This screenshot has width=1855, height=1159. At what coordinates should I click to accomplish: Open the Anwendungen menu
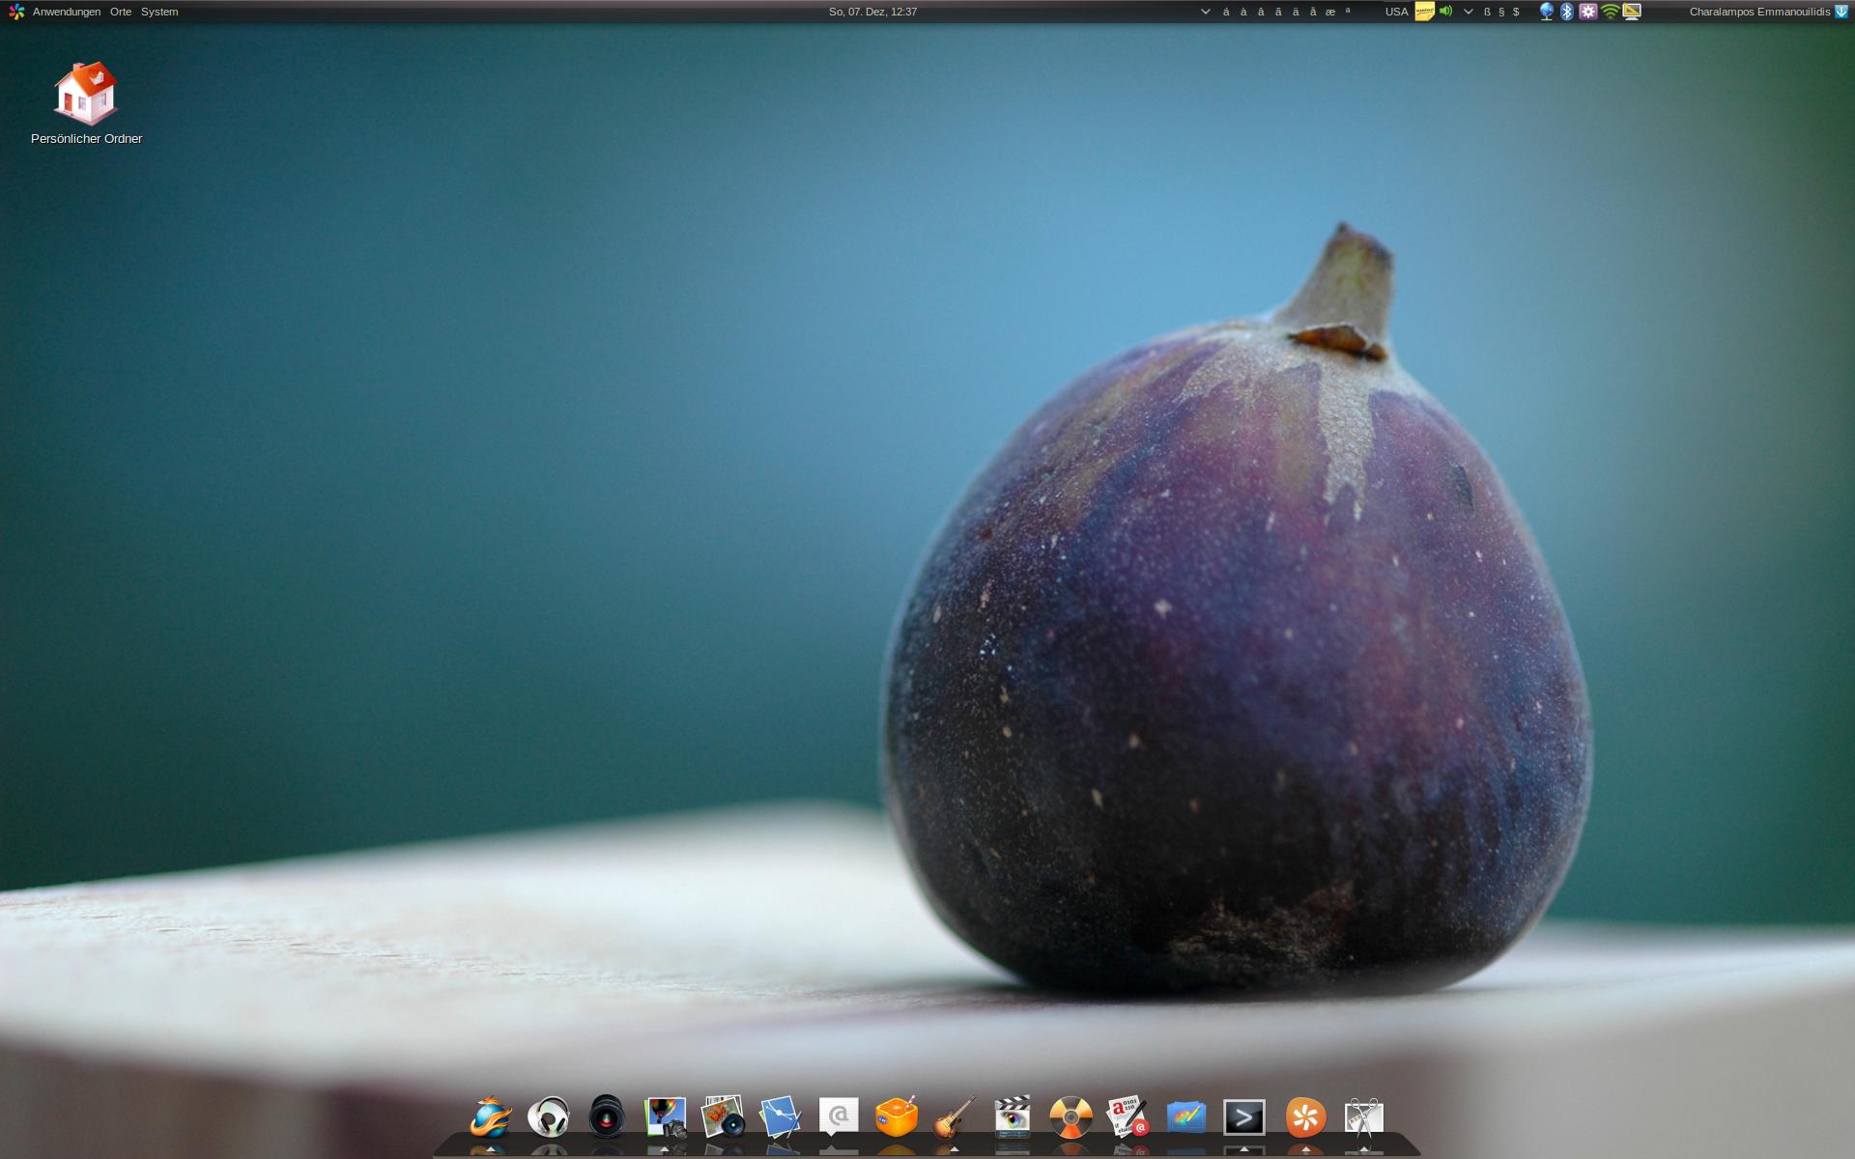pos(67,12)
